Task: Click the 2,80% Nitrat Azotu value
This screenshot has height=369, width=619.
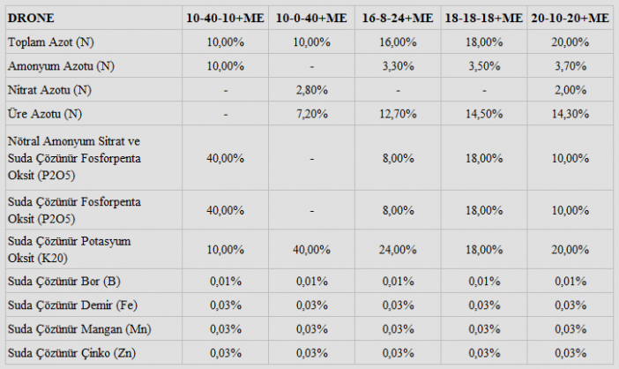Action: coord(313,89)
